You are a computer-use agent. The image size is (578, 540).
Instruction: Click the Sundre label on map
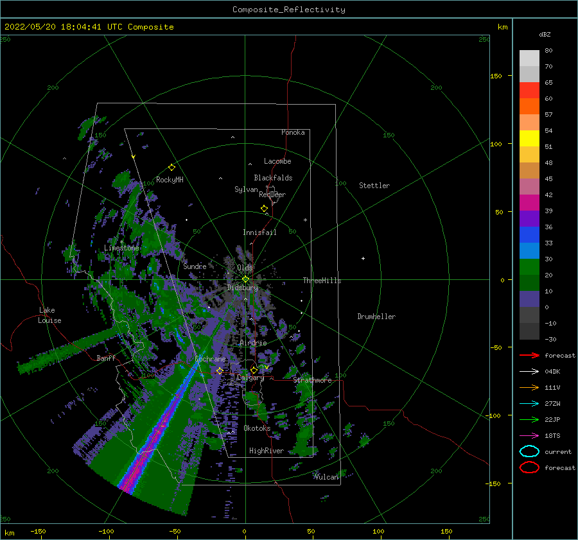click(x=195, y=266)
